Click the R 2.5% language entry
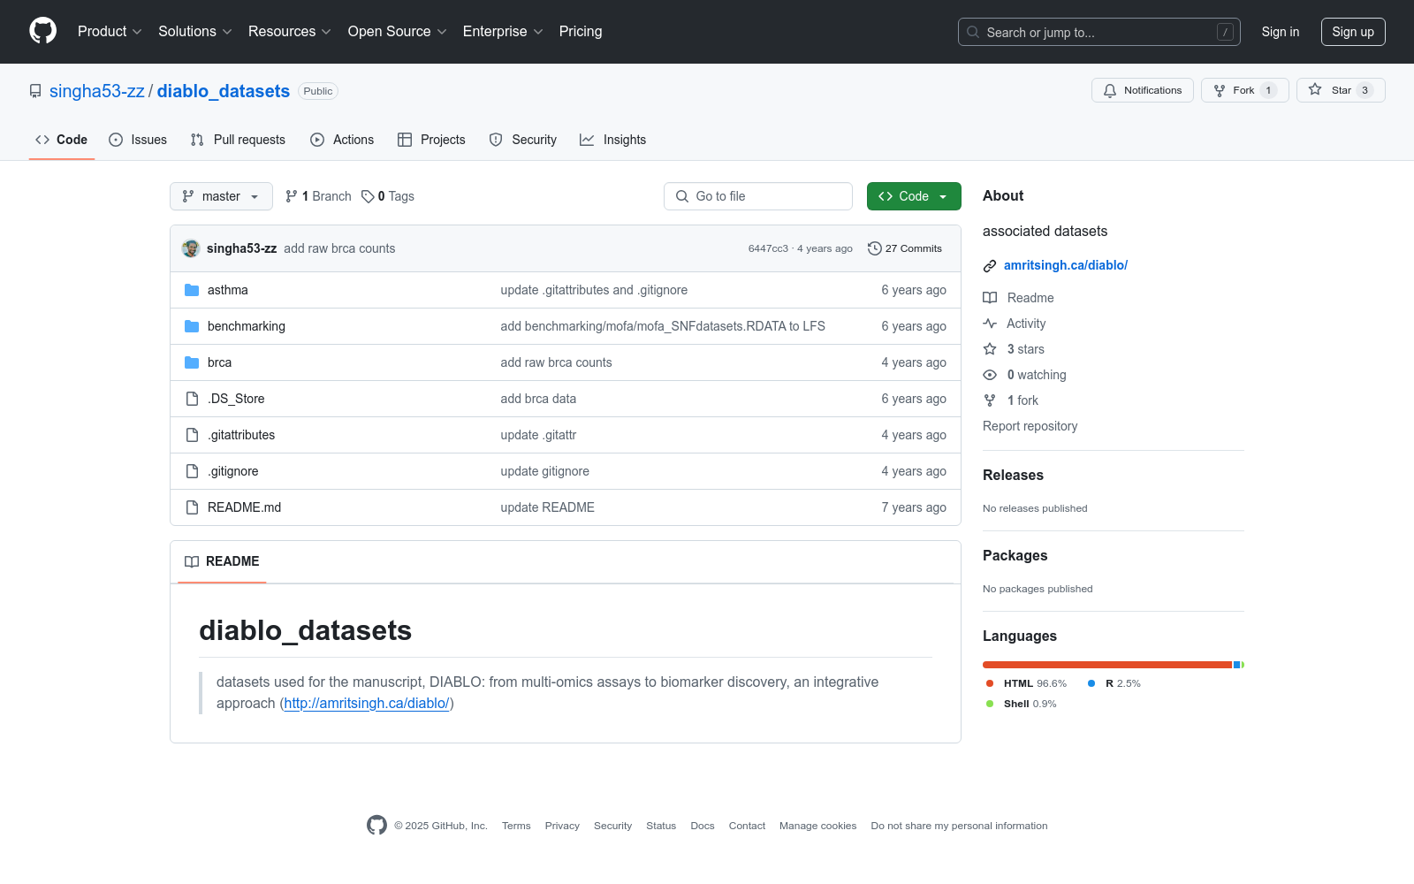This screenshot has width=1414, height=884. (x=1114, y=683)
